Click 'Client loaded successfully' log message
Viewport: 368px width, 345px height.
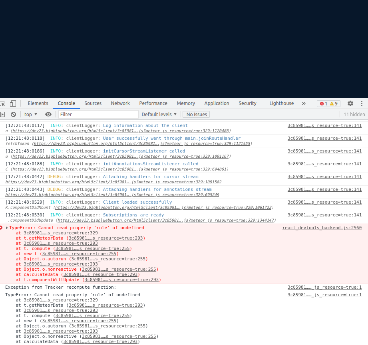[137, 202]
